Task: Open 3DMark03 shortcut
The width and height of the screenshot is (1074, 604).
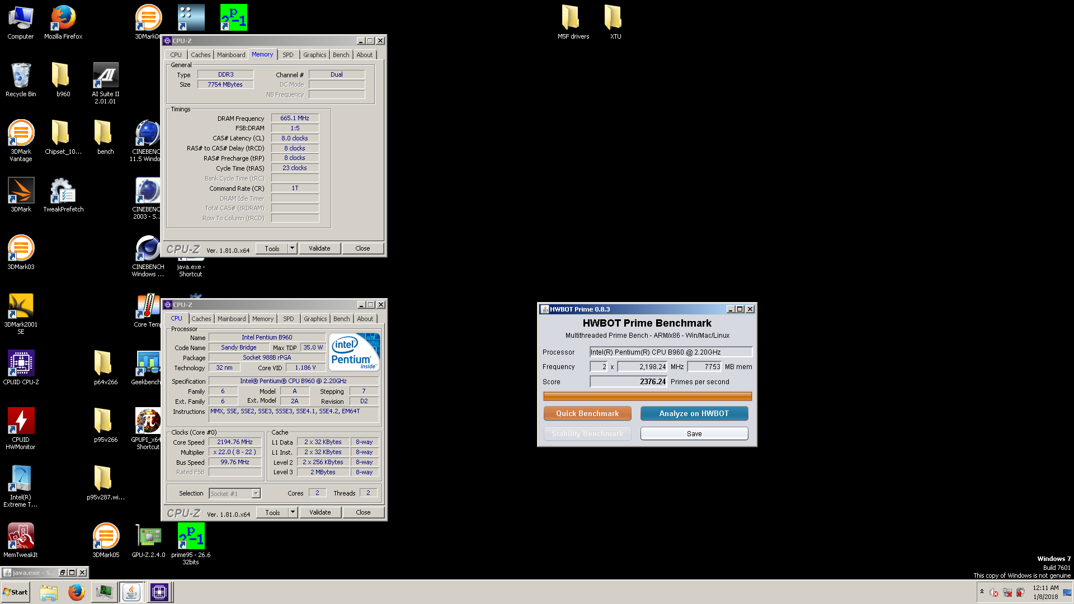Action: point(21,253)
